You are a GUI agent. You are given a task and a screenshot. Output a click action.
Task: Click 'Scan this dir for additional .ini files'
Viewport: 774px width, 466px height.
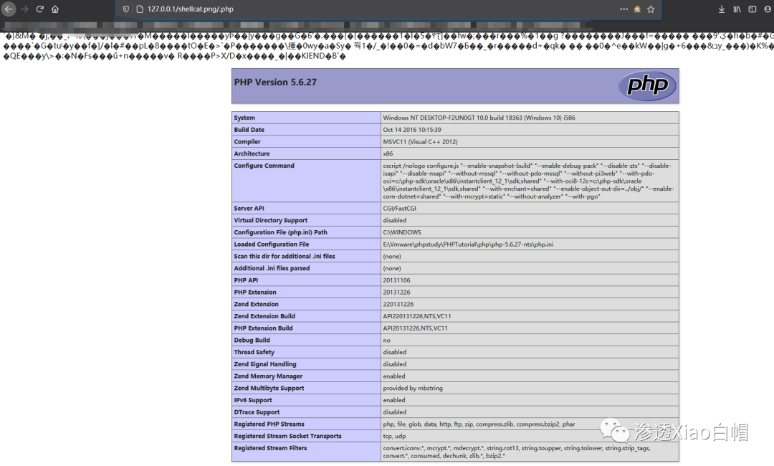pyautogui.click(x=285, y=256)
